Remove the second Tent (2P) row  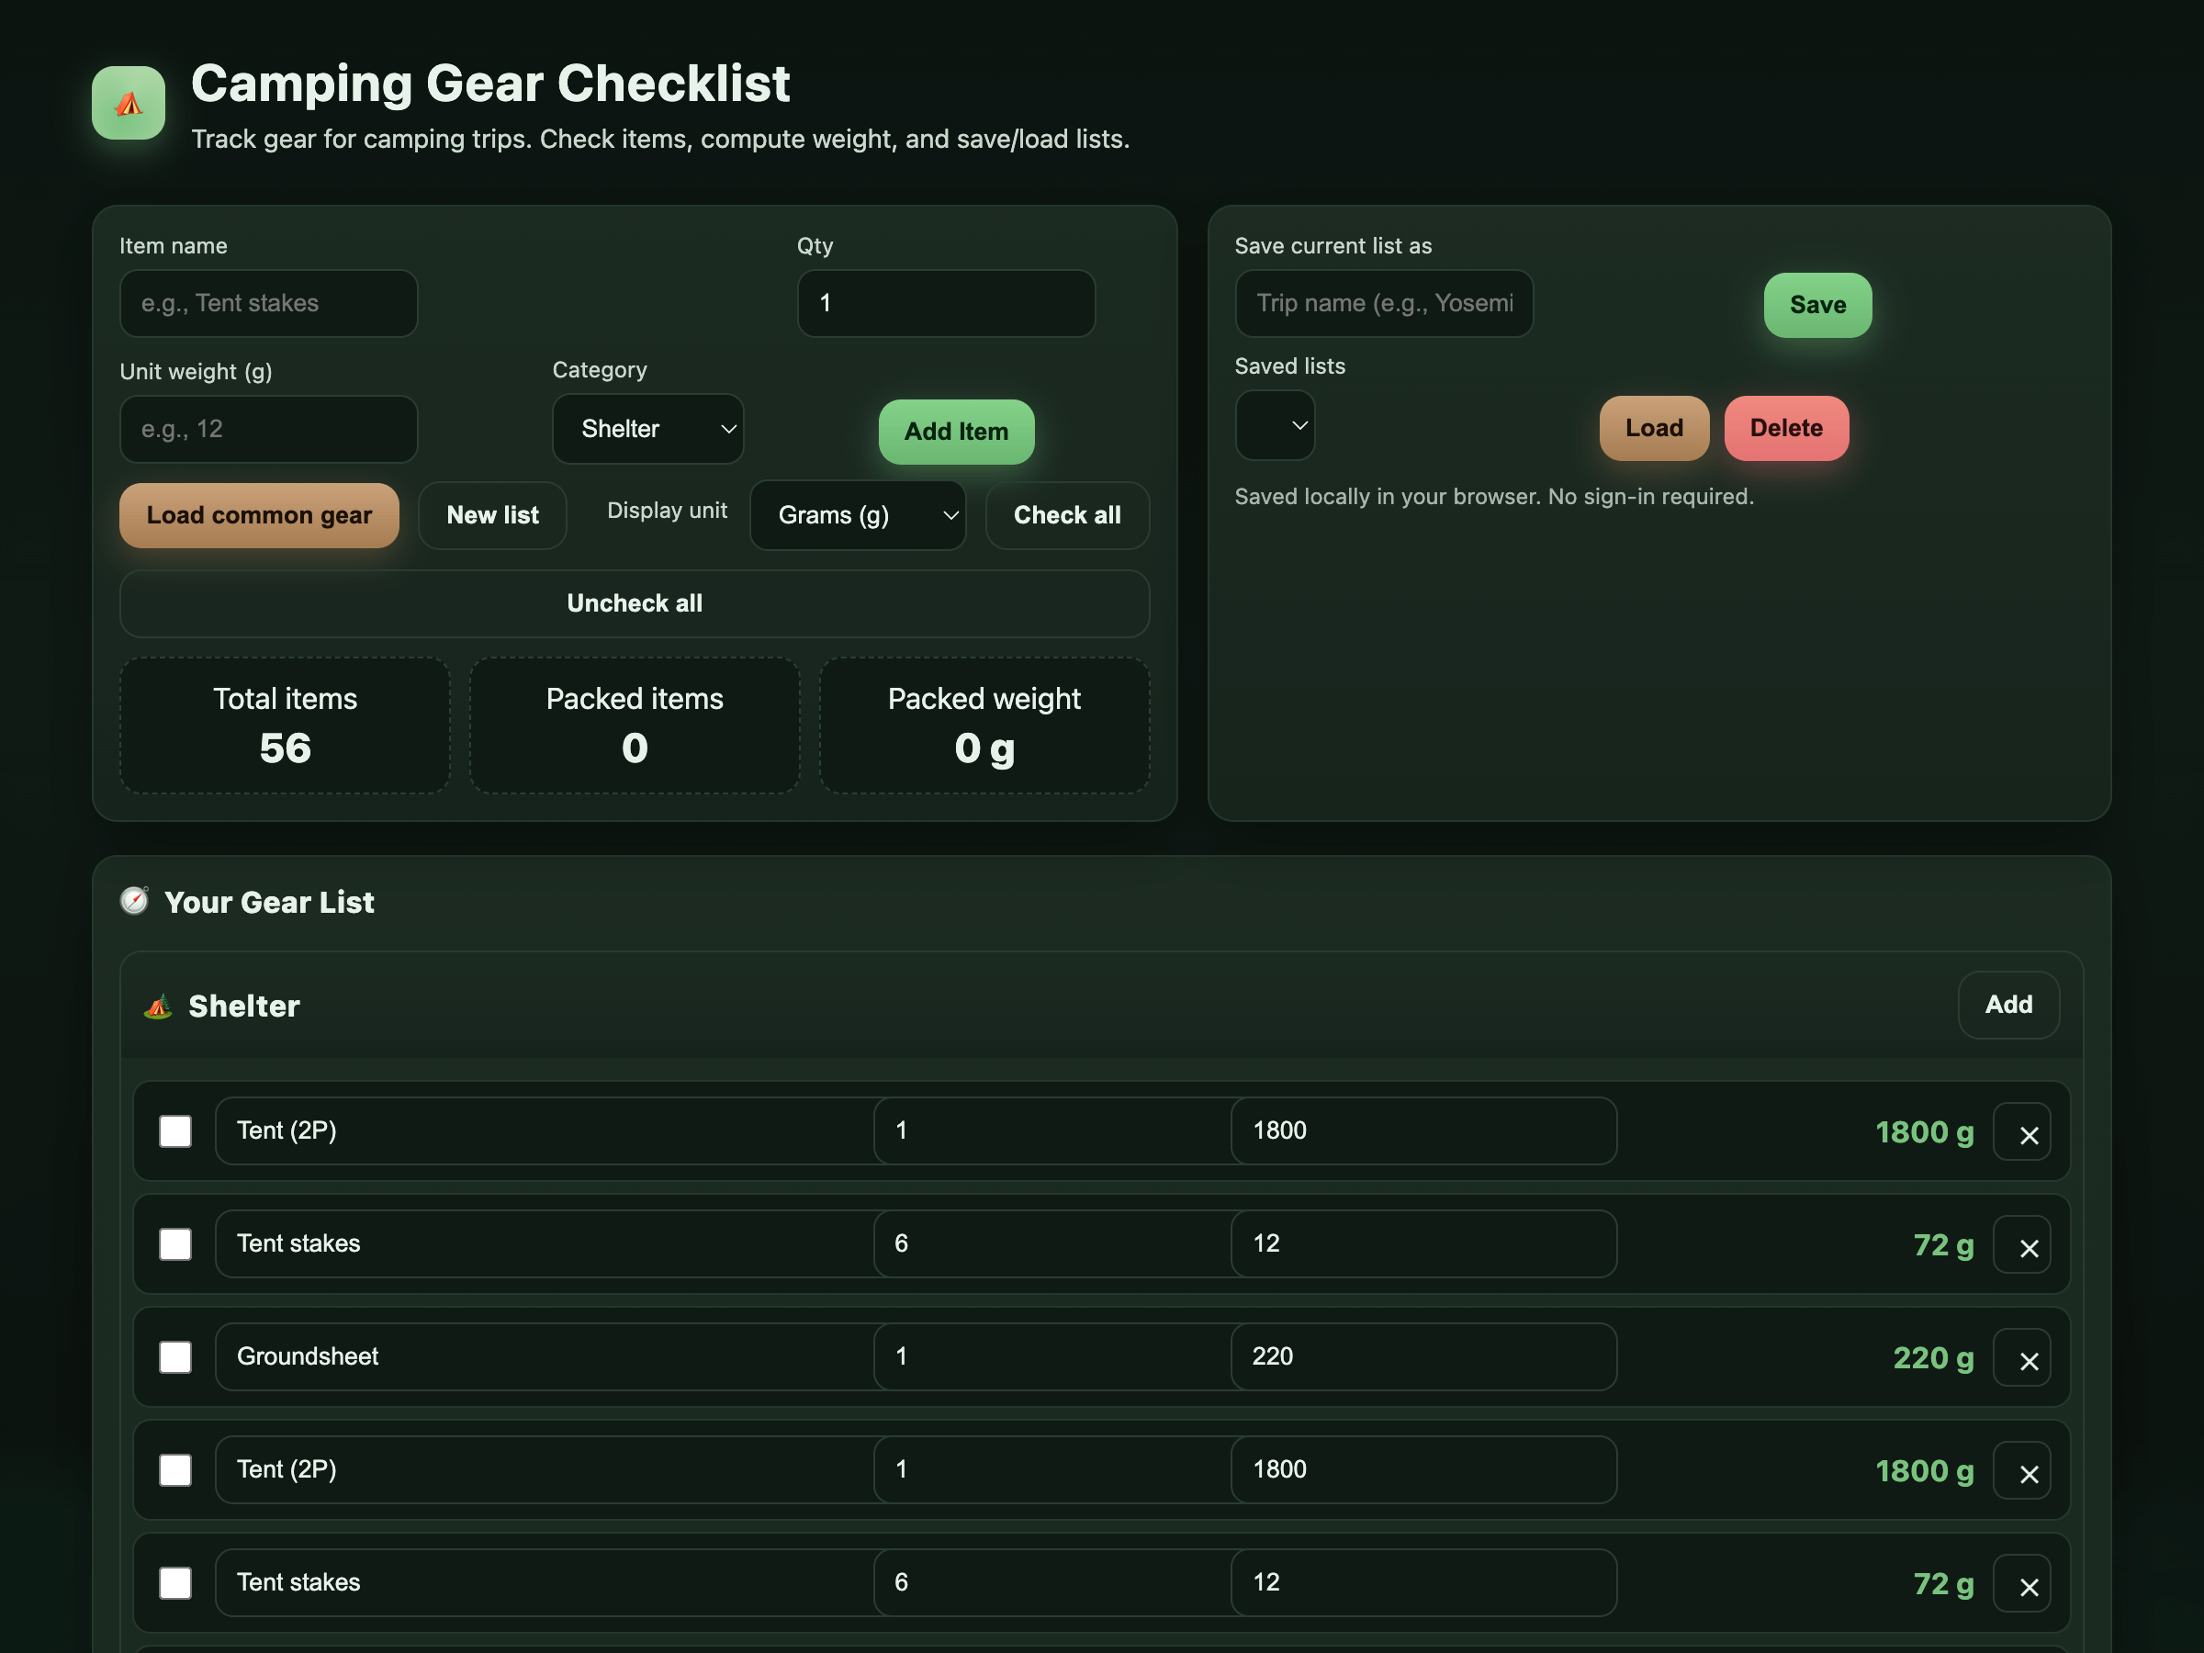pos(2020,1472)
